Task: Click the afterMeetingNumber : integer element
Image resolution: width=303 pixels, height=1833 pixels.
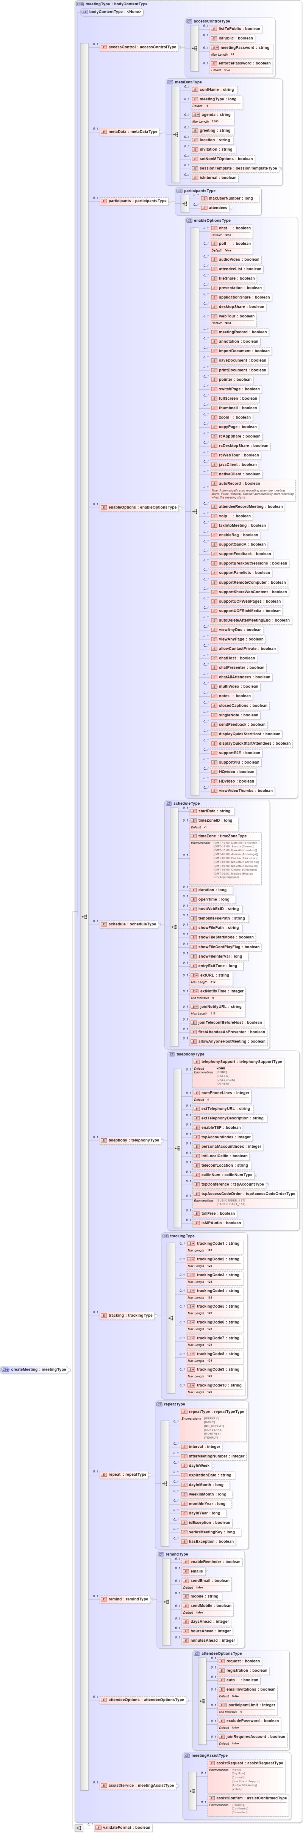Action: coord(213,1456)
